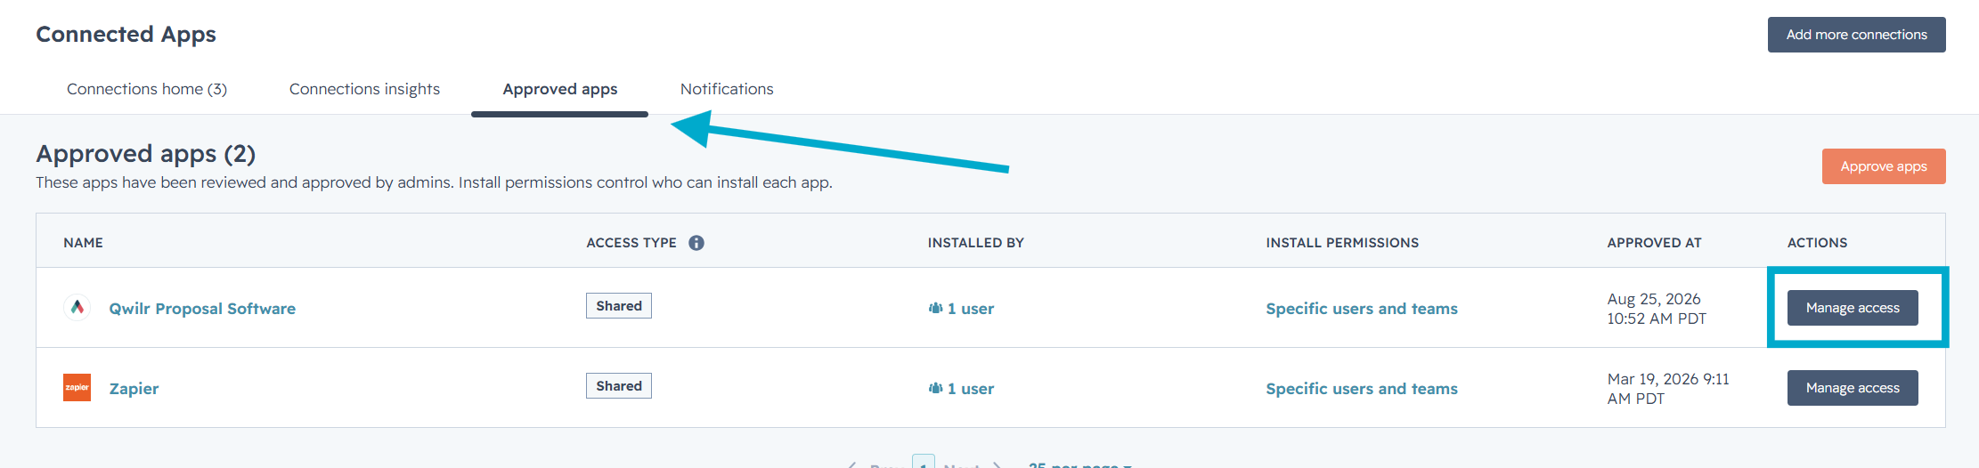The width and height of the screenshot is (1979, 468).
Task: Click the Qwilr Proposal Software logo icon
Action: [77, 308]
